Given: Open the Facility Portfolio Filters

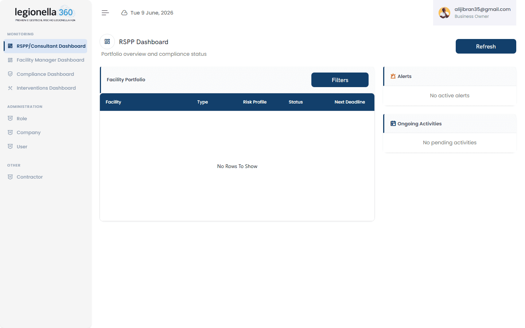Looking at the screenshot, I should (x=340, y=80).
